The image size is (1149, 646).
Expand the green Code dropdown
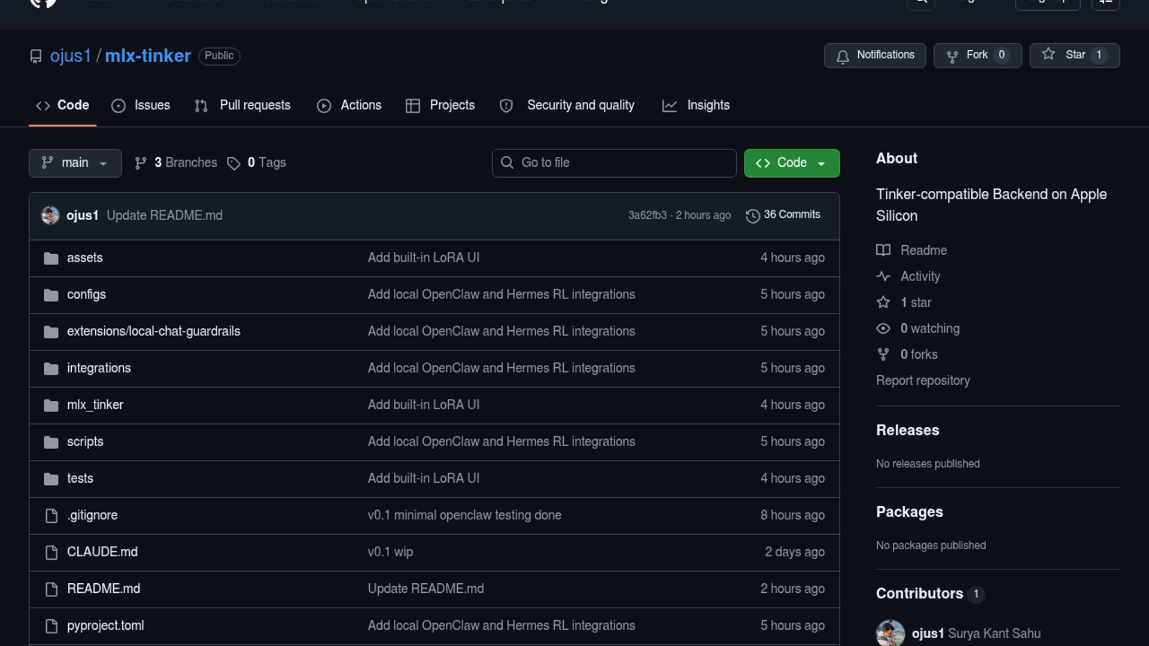click(x=791, y=163)
